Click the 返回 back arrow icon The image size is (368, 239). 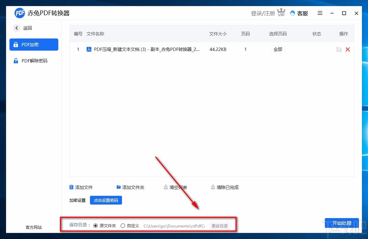(16, 28)
